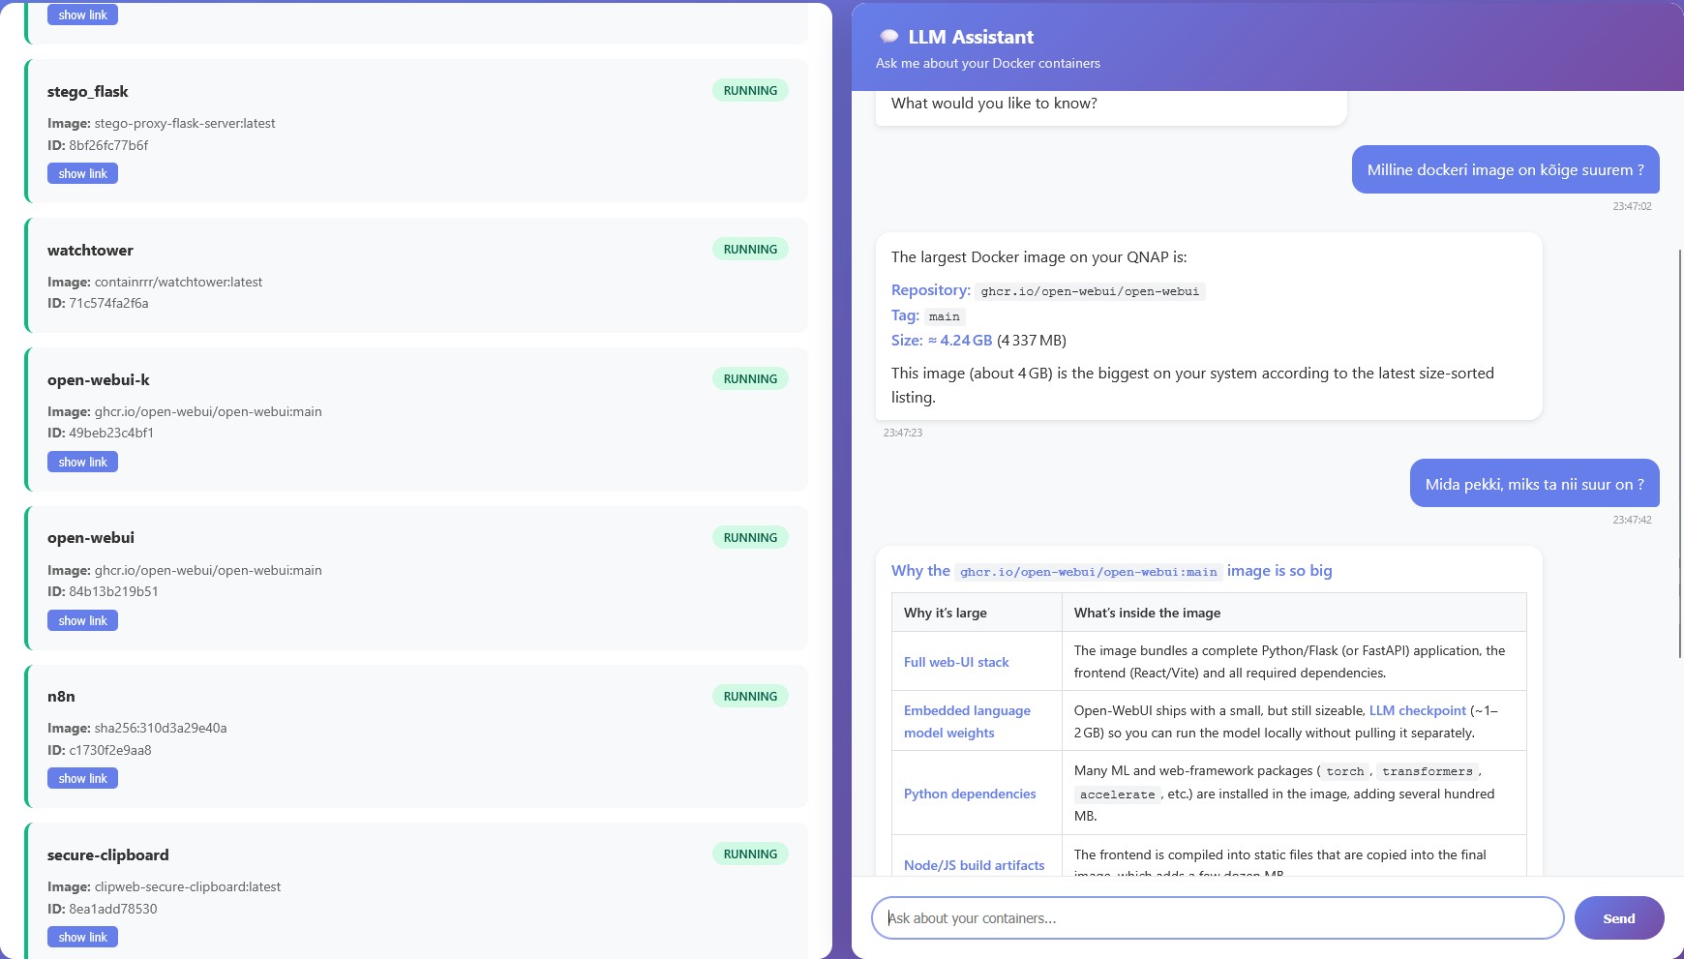The width and height of the screenshot is (1684, 959).
Task: Click the speech bubble icon beside LLM Assistant
Action: [888, 37]
